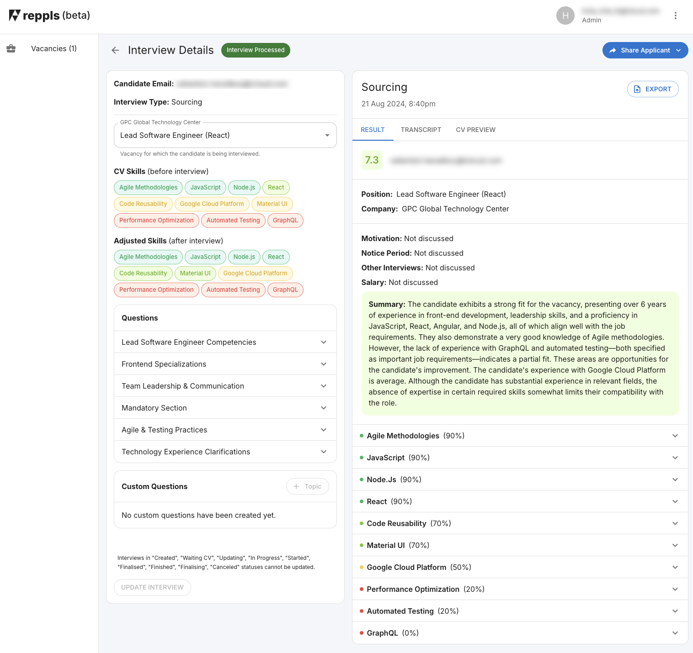Switch to the Transcript tab
Viewport: 693px width, 653px height.
tap(421, 130)
